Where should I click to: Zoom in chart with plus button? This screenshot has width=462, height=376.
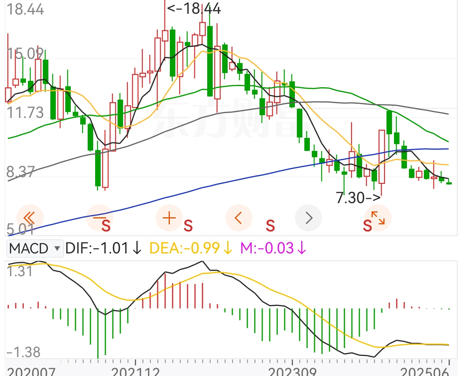tap(169, 218)
